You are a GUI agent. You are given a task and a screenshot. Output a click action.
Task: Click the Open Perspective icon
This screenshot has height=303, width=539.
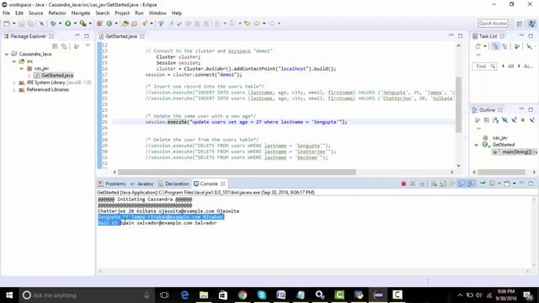pyautogui.click(x=520, y=24)
